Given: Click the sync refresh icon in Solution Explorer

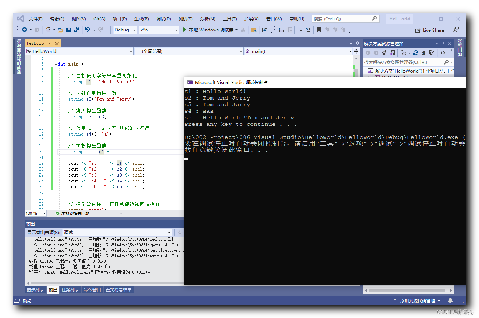Looking at the screenshot, I should [416, 53].
